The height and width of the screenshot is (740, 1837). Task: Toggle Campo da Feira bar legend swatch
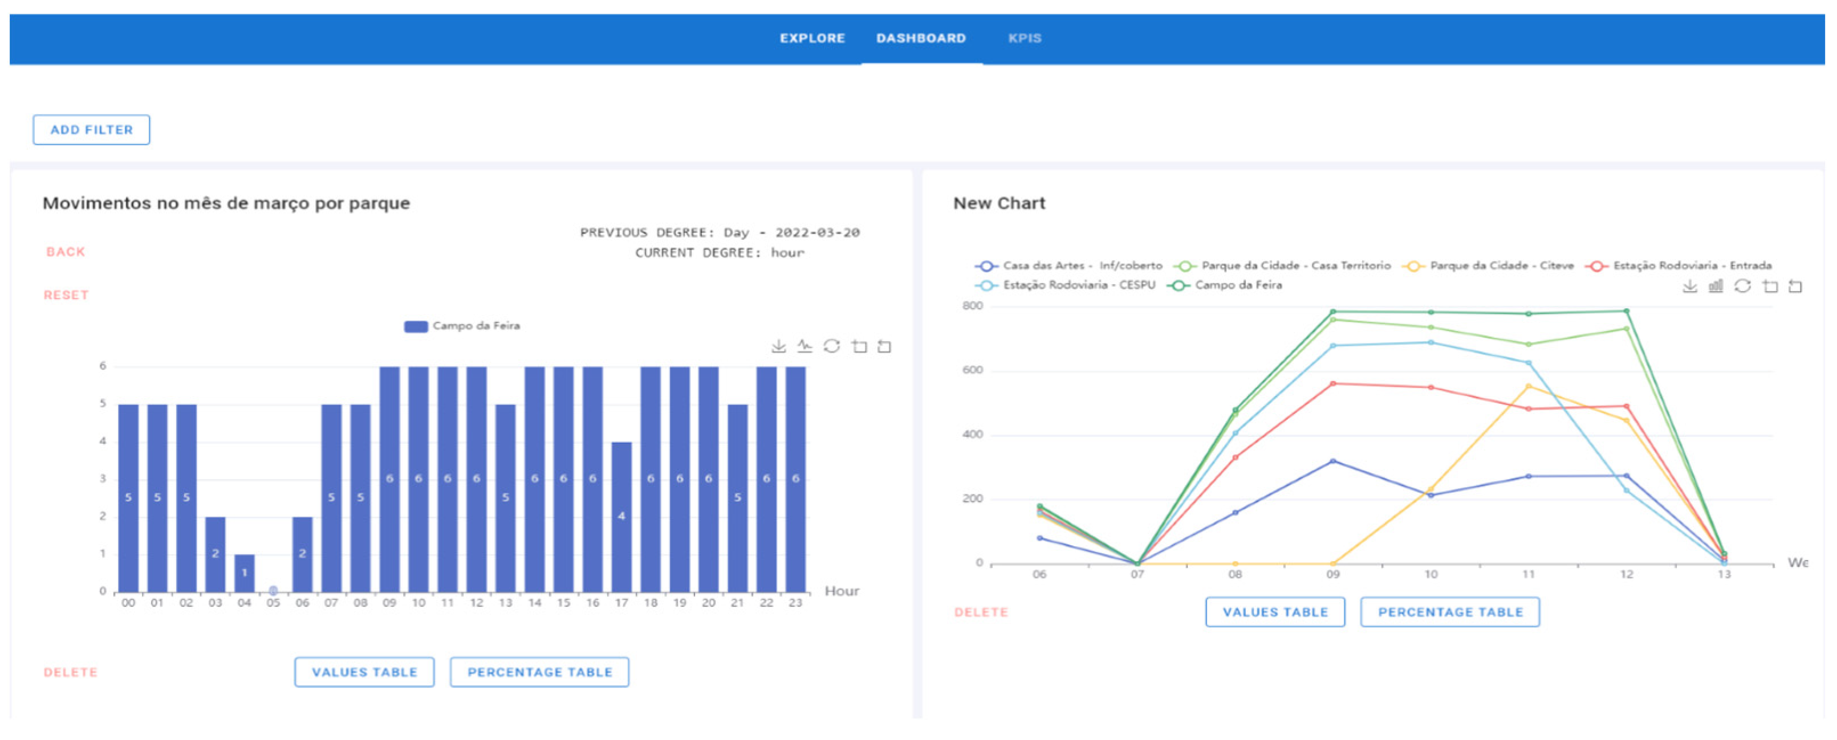tap(416, 326)
